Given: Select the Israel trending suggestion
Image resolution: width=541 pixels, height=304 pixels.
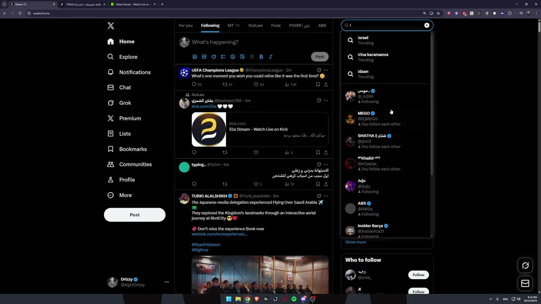Looking at the screenshot, I should click(385, 40).
